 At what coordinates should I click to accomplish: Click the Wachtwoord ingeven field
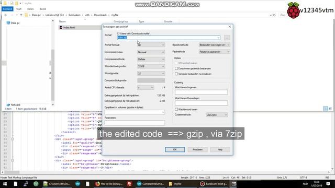click(201, 92)
